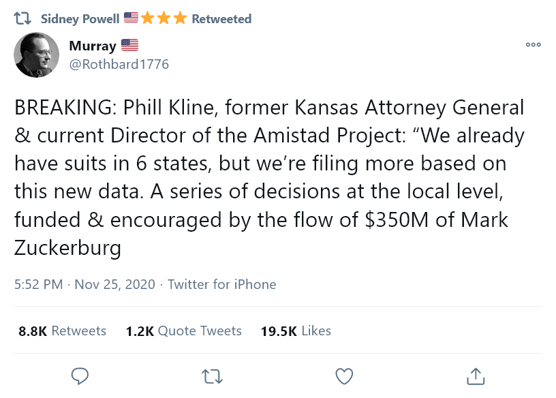View the 1.2K Quote Tweets list
This screenshot has width=556, height=398.
(183, 331)
